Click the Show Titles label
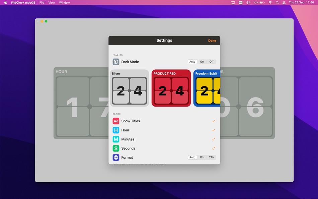318x199 pixels. (131, 121)
